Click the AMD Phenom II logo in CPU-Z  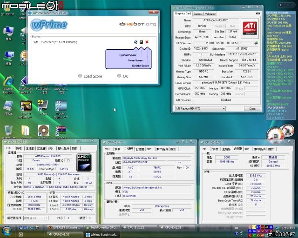pyautogui.click(x=84, y=162)
